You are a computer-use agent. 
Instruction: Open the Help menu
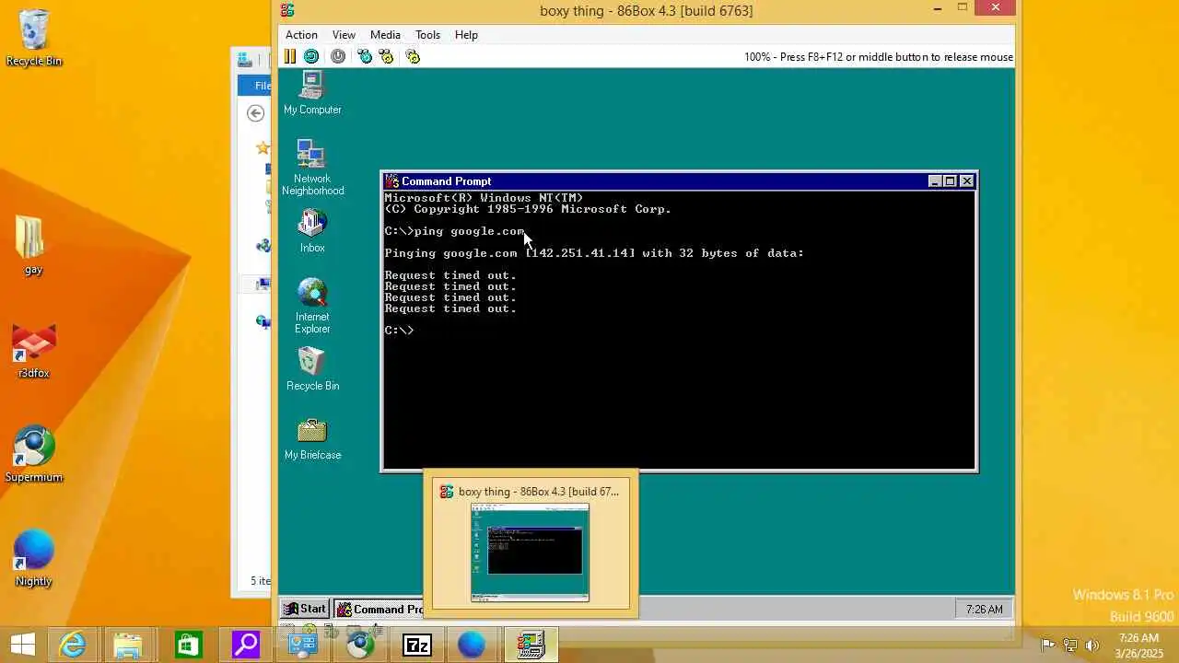pos(466,35)
